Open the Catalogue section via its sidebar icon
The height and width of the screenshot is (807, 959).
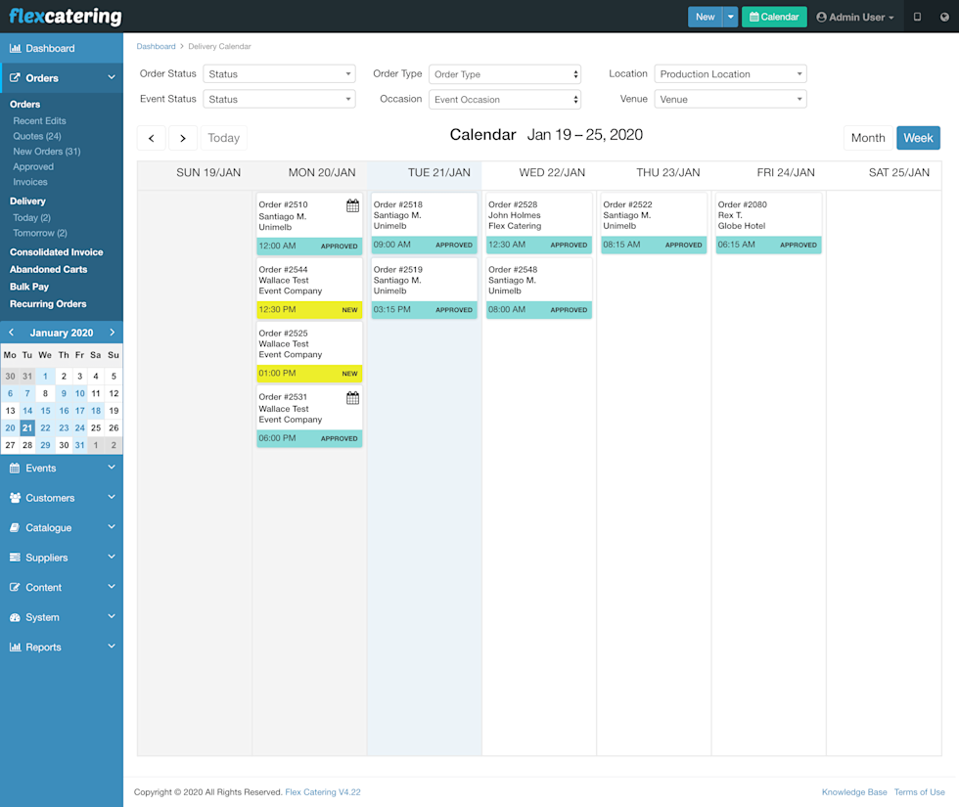pos(17,527)
